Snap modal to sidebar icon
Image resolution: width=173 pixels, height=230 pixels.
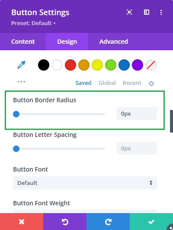click(x=147, y=12)
